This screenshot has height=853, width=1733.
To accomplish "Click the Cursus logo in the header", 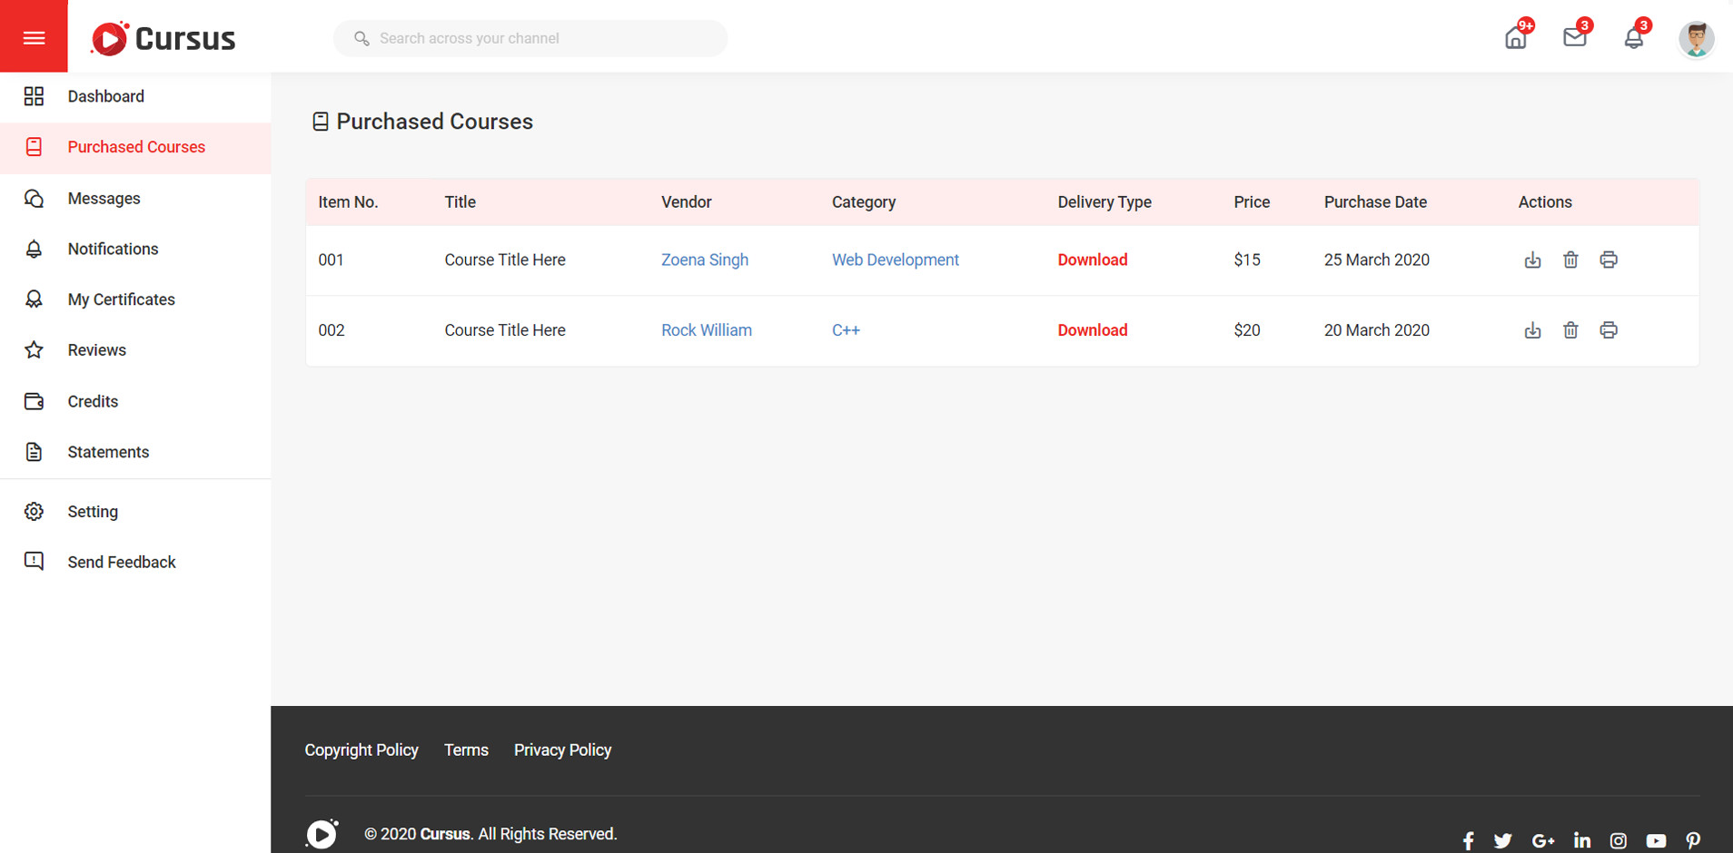I will coord(163,38).
